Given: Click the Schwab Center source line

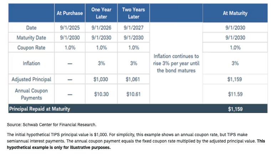Looking at the screenshot, I should [x=52, y=125].
